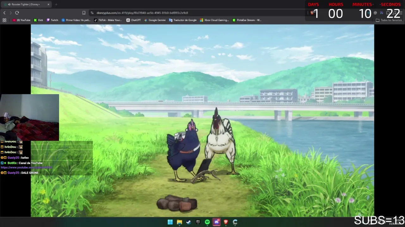The width and height of the screenshot is (405, 227).
Task: Open the Twitch bookmark
Action: [53, 20]
